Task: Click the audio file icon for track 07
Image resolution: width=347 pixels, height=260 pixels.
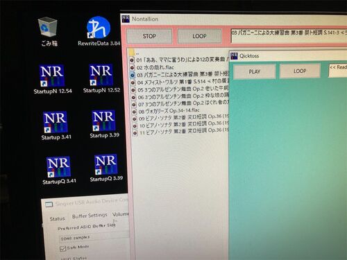Action: pos(134,105)
